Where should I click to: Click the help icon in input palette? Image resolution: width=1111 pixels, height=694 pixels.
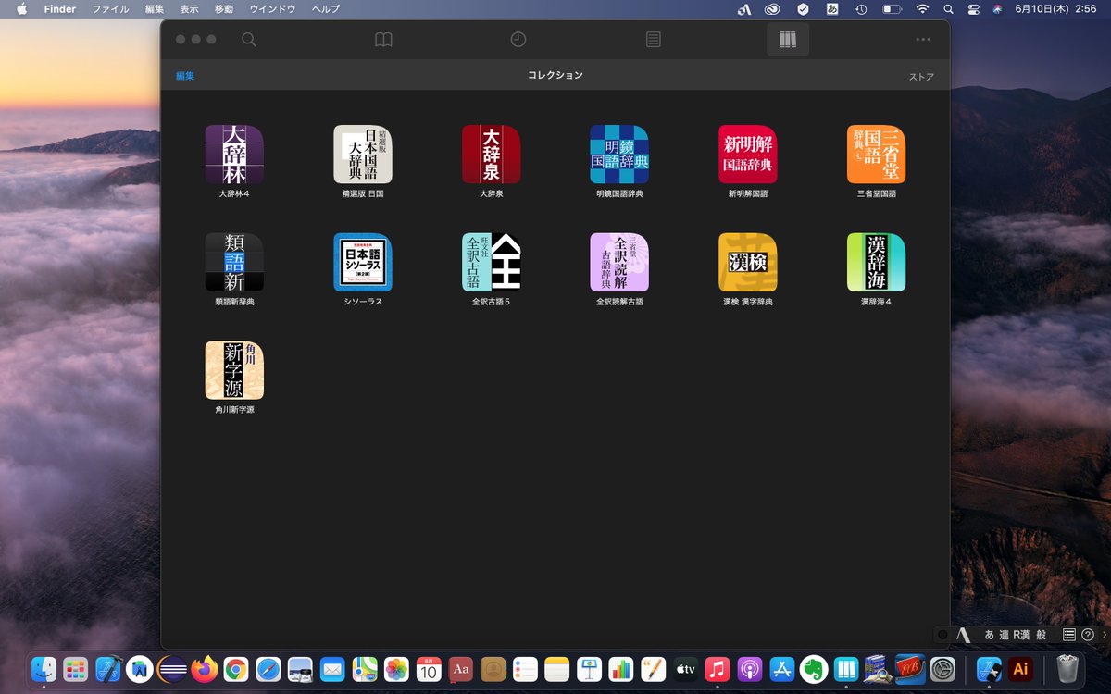pyautogui.click(x=1087, y=635)
